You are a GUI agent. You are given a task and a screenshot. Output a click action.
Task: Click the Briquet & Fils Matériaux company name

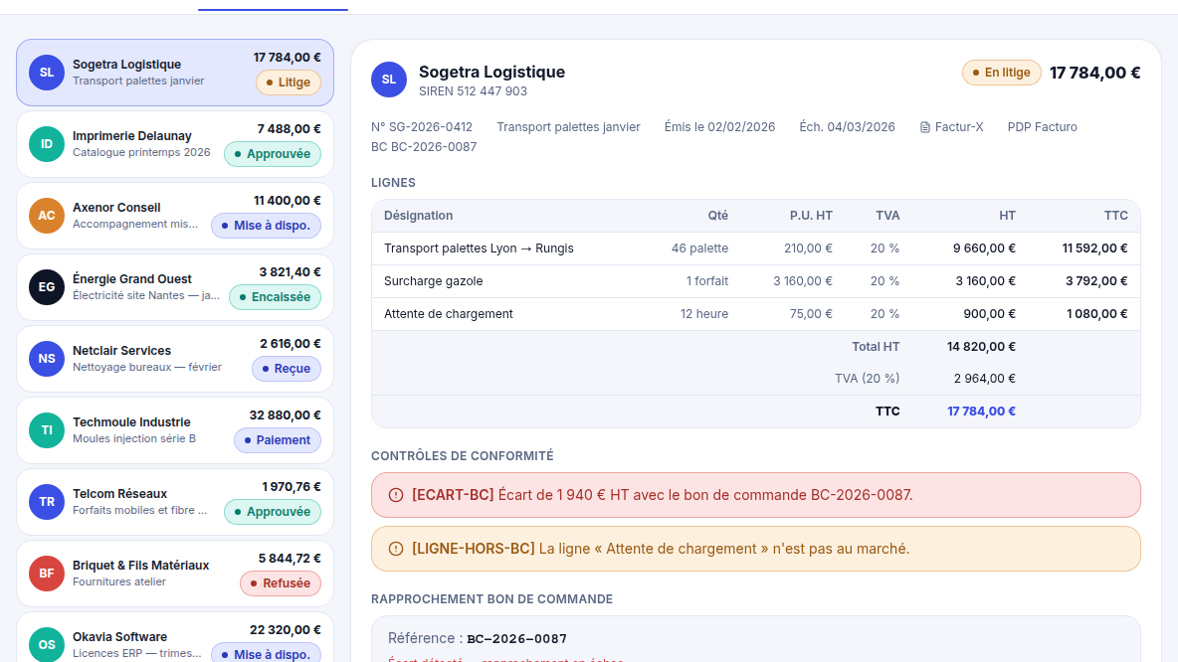[x=140, y=566]
